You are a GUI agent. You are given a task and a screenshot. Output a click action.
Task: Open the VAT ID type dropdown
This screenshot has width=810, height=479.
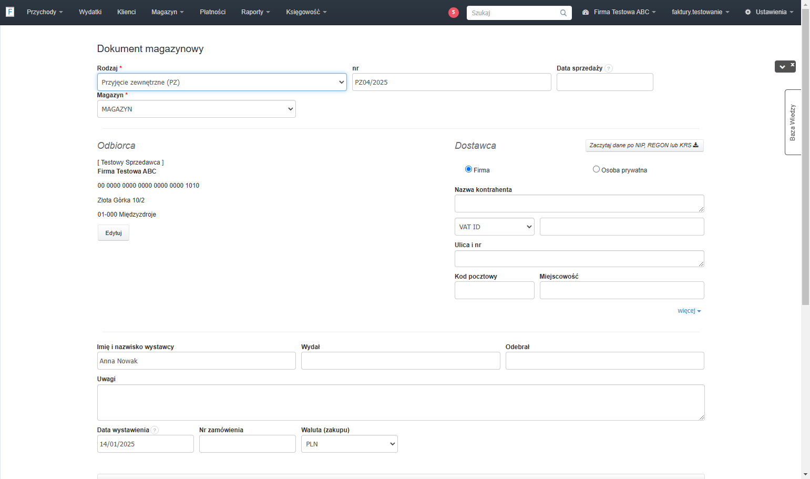point(495,227)
